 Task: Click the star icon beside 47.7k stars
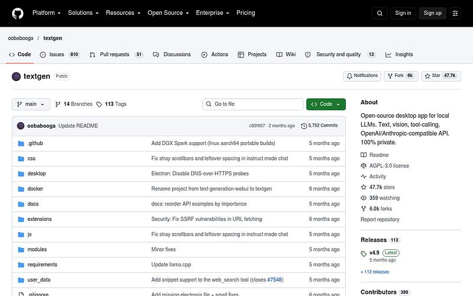(364, 187)
